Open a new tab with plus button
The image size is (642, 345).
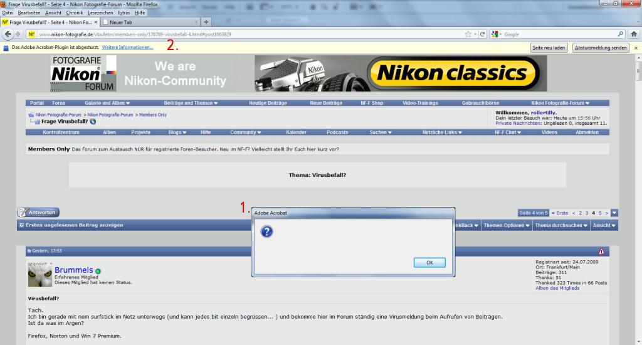click(x=206, y=22)
